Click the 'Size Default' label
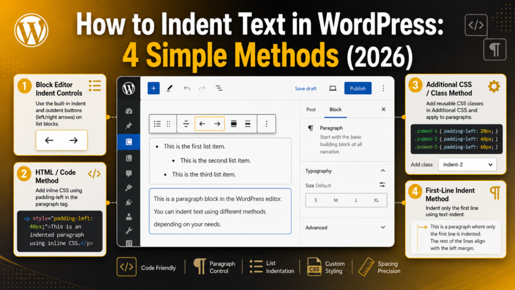 [x=318, y=185]
